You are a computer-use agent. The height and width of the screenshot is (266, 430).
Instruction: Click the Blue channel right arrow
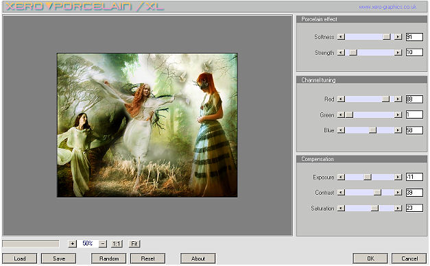[x=398, y=130]
